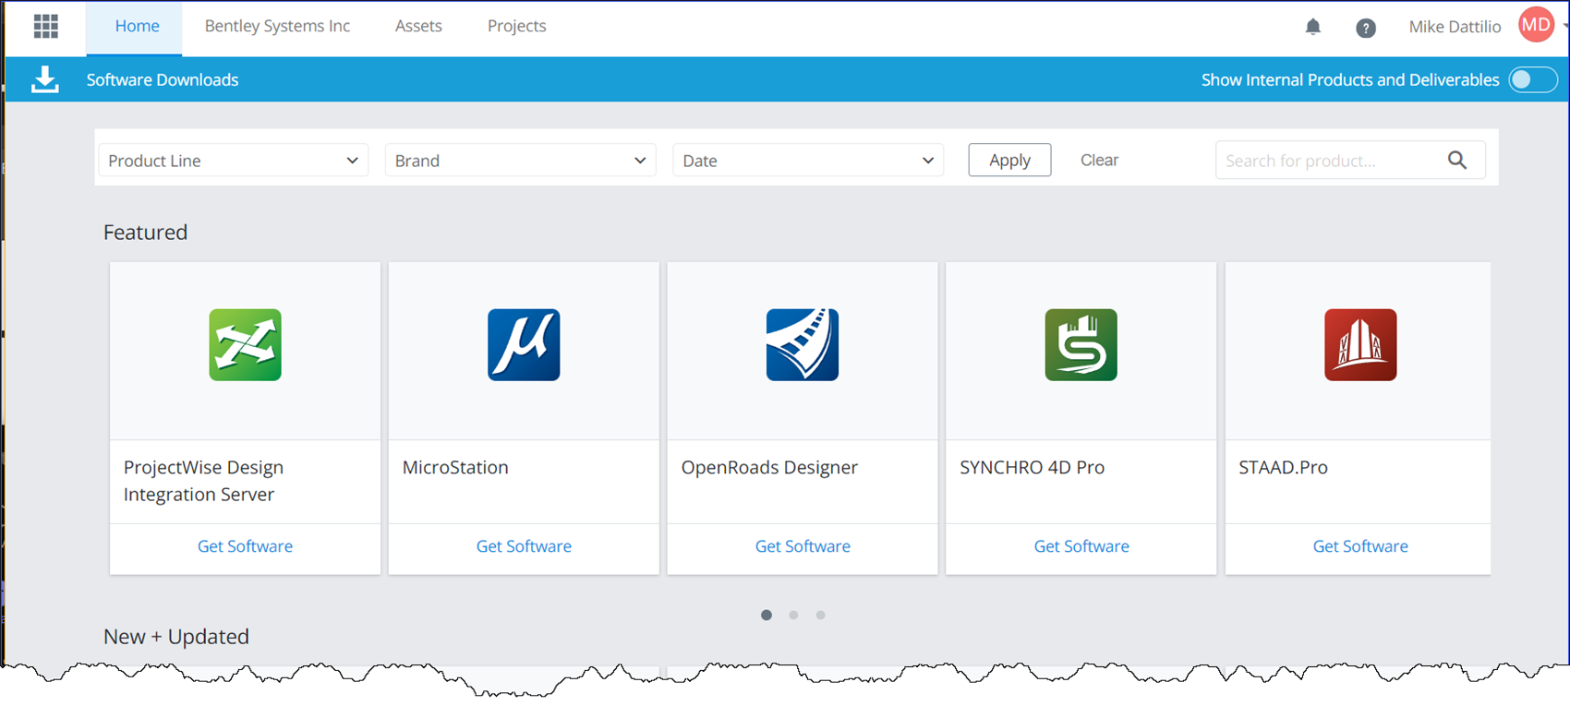The image size is (1570, 706).
Task: Toggle Show Internal Products and Deliverables switch
Action: pyautogui.click(x=1533, y=80)
